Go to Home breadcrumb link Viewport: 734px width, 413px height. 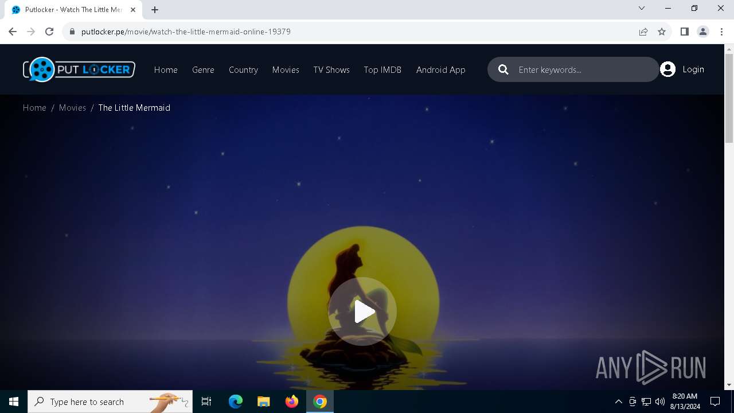34,107
